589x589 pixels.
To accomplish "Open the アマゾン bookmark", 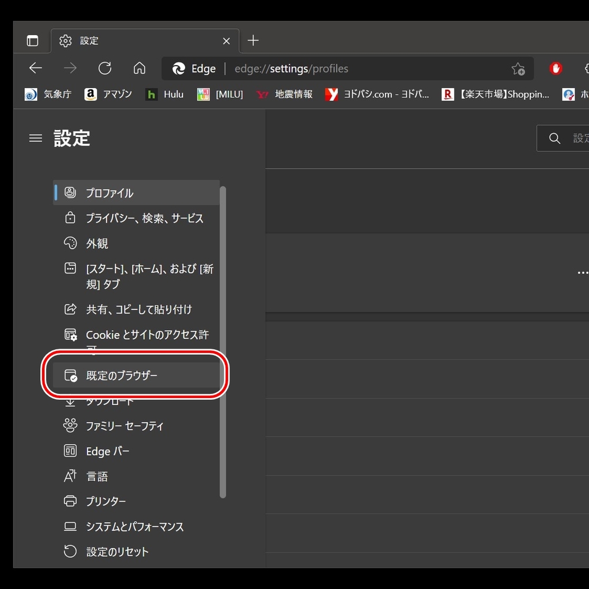I will point(108,94).
